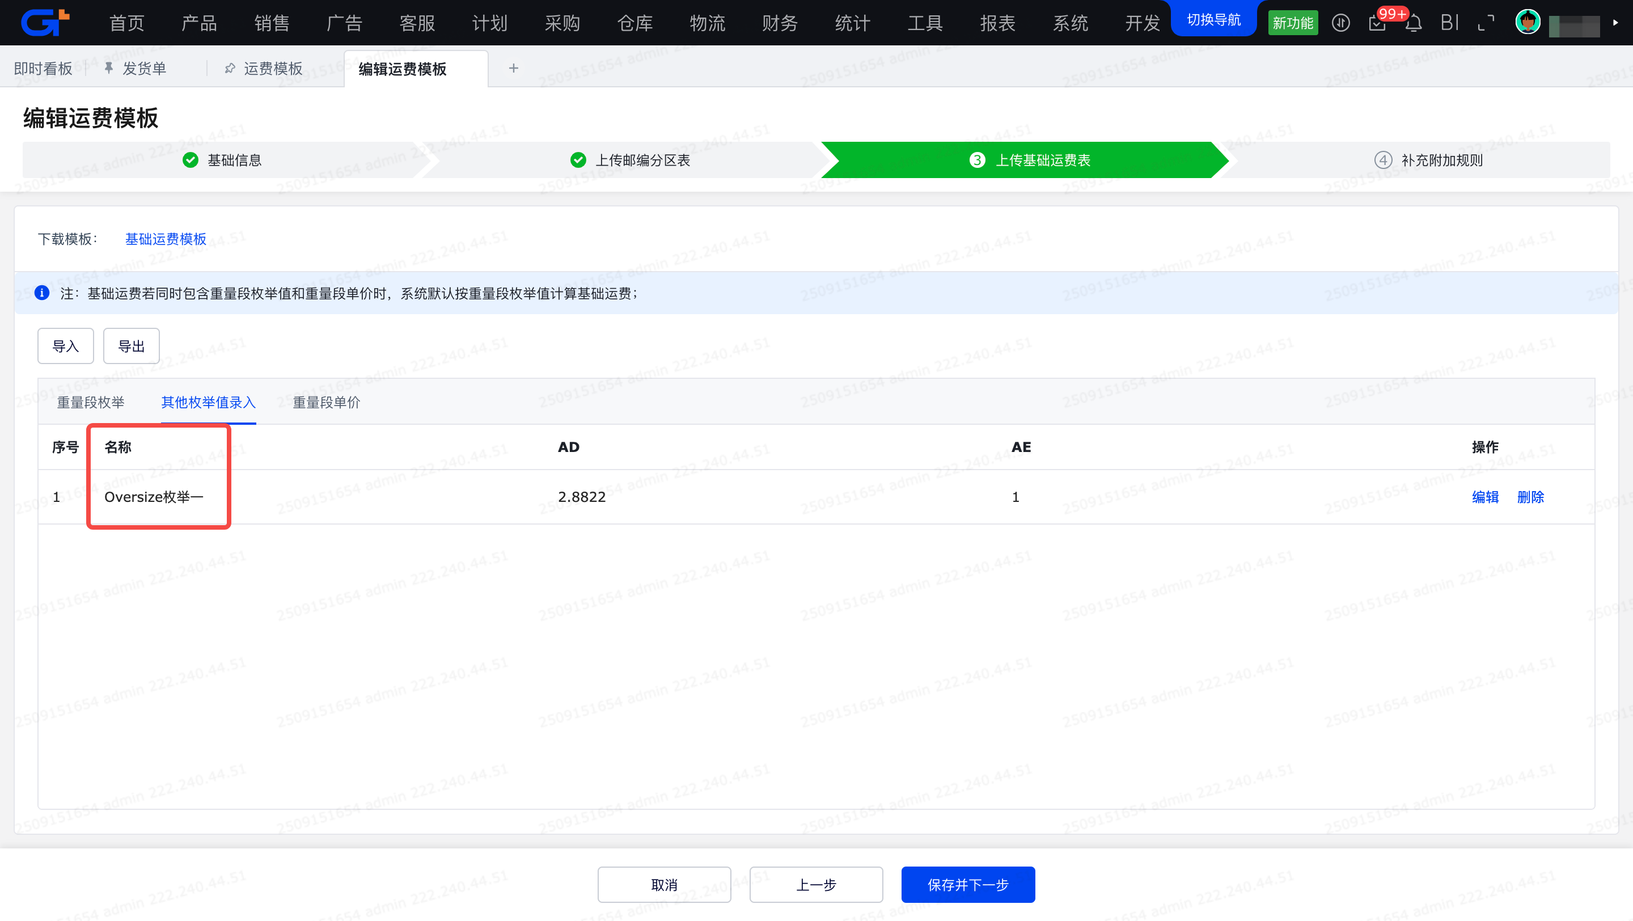
Task: Click the 保存并下一步 button
Action: click(967, 884)
